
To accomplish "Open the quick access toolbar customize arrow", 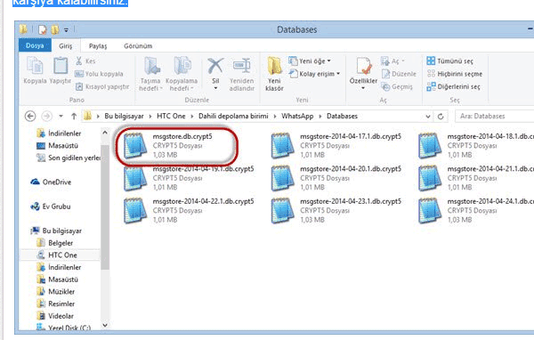I will pyautogui.click(x=66, y=30).
